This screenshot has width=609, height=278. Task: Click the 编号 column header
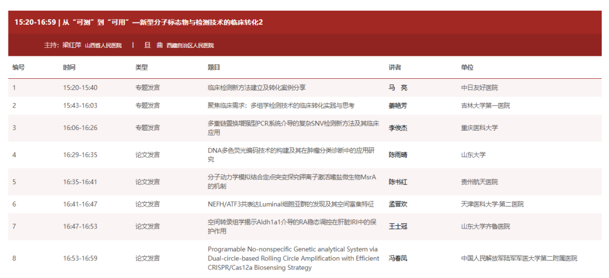pyautogui.click(x=18, y=68)
